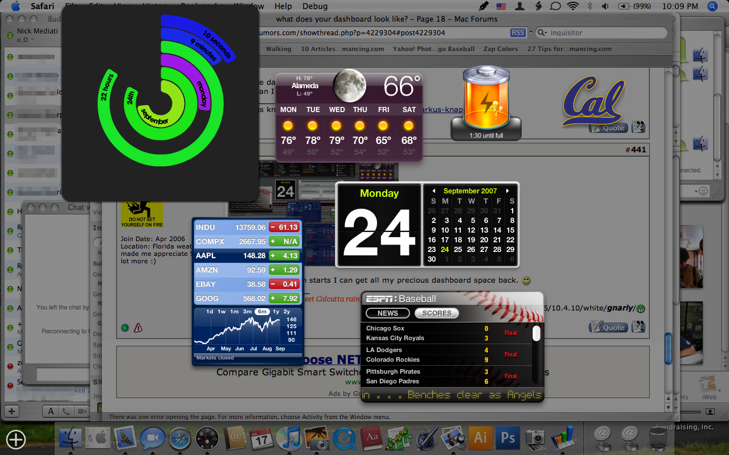The image size is (729, 455).
Task: Open the Debug menu
Action: click(x=315, y=6)
